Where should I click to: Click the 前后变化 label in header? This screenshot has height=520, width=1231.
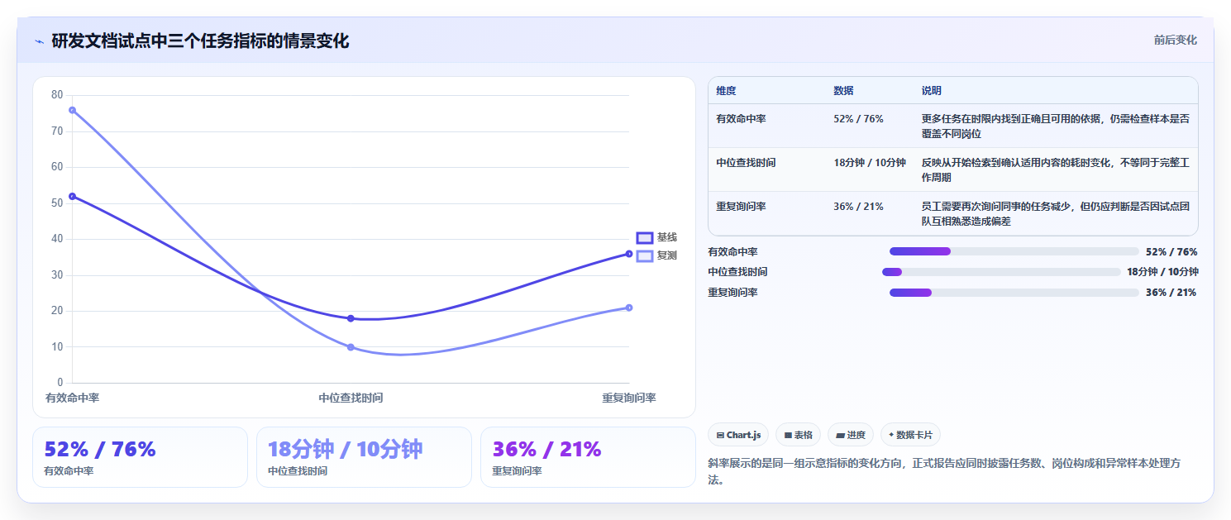point(1175,41)
